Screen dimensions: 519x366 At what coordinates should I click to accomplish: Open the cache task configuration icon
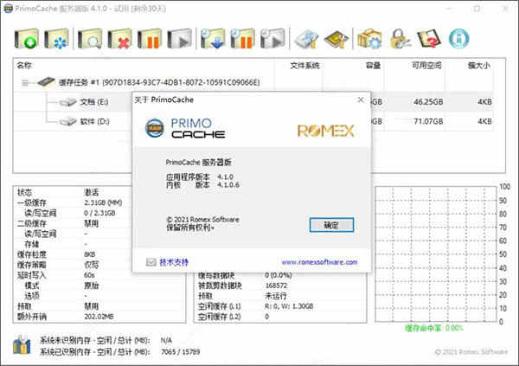56,39
